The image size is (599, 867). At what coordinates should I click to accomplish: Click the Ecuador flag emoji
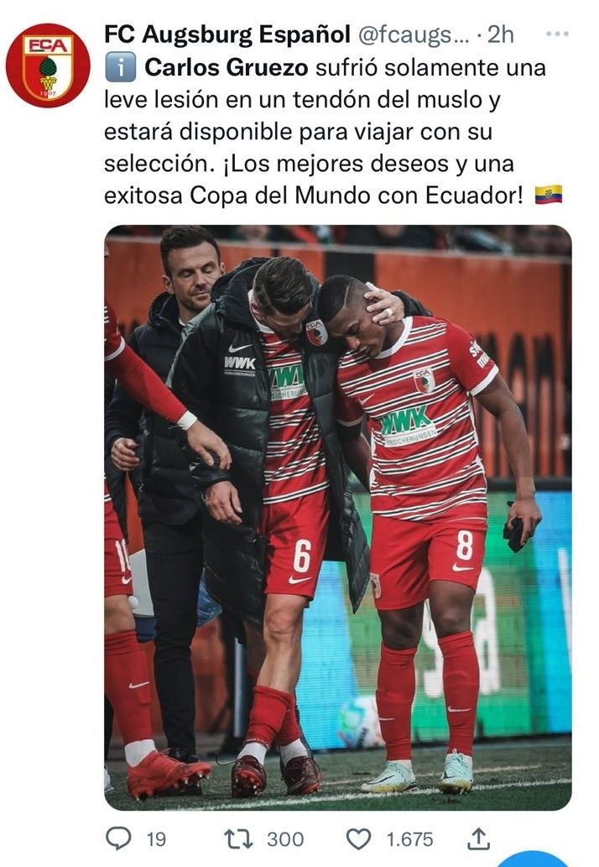coord(548,195)
